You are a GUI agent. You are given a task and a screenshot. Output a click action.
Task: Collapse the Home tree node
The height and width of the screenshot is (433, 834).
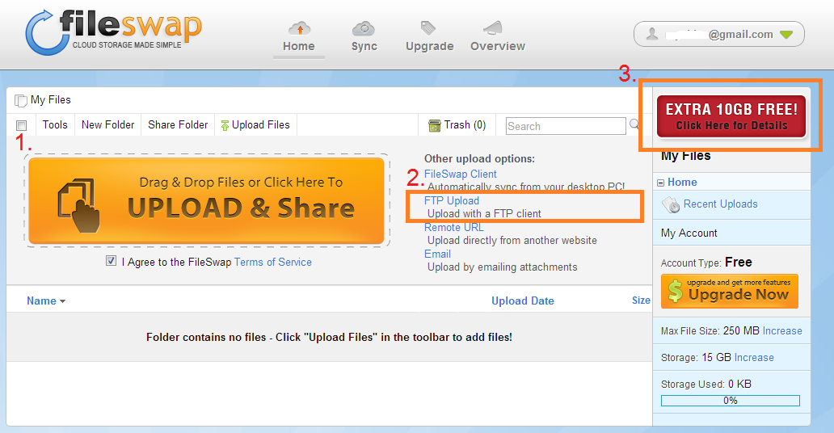click(660, 183)
